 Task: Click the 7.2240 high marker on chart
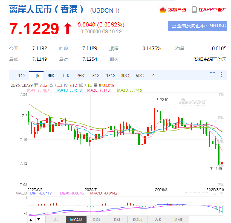tap(163, 100)
